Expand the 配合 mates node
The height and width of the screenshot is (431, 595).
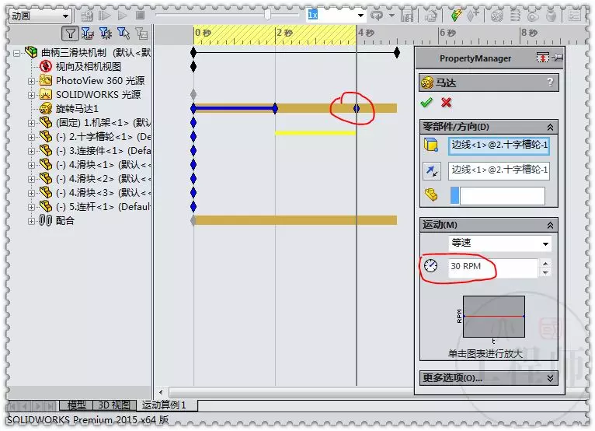point(32,221)
